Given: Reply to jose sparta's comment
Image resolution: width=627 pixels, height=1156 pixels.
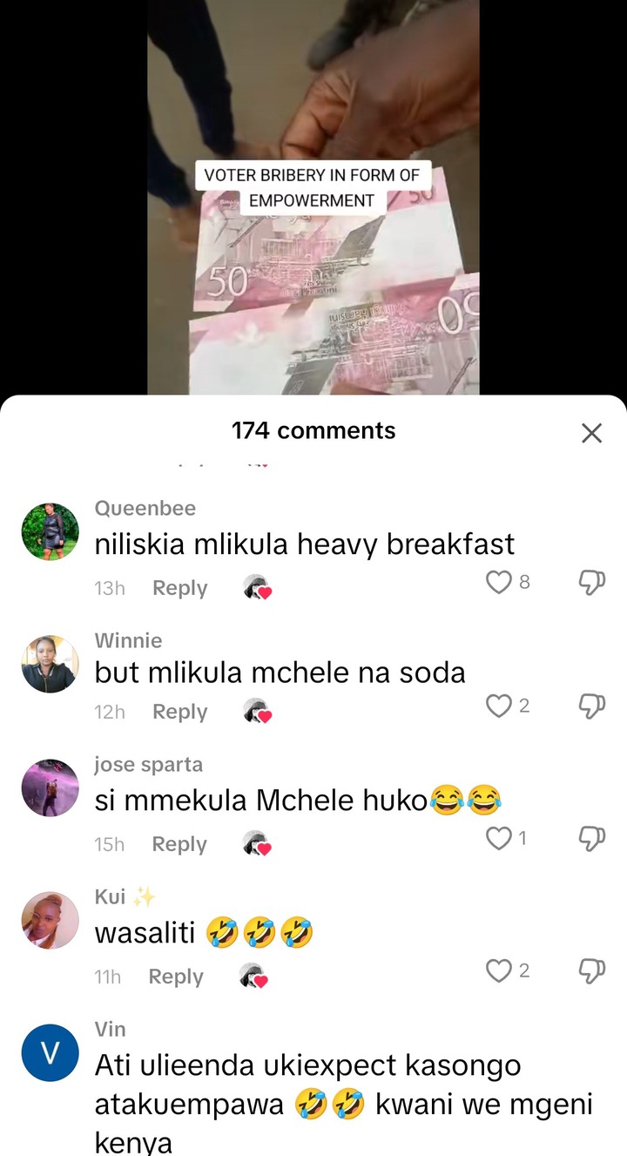Looking at the screenshot, I should point(179,844).
